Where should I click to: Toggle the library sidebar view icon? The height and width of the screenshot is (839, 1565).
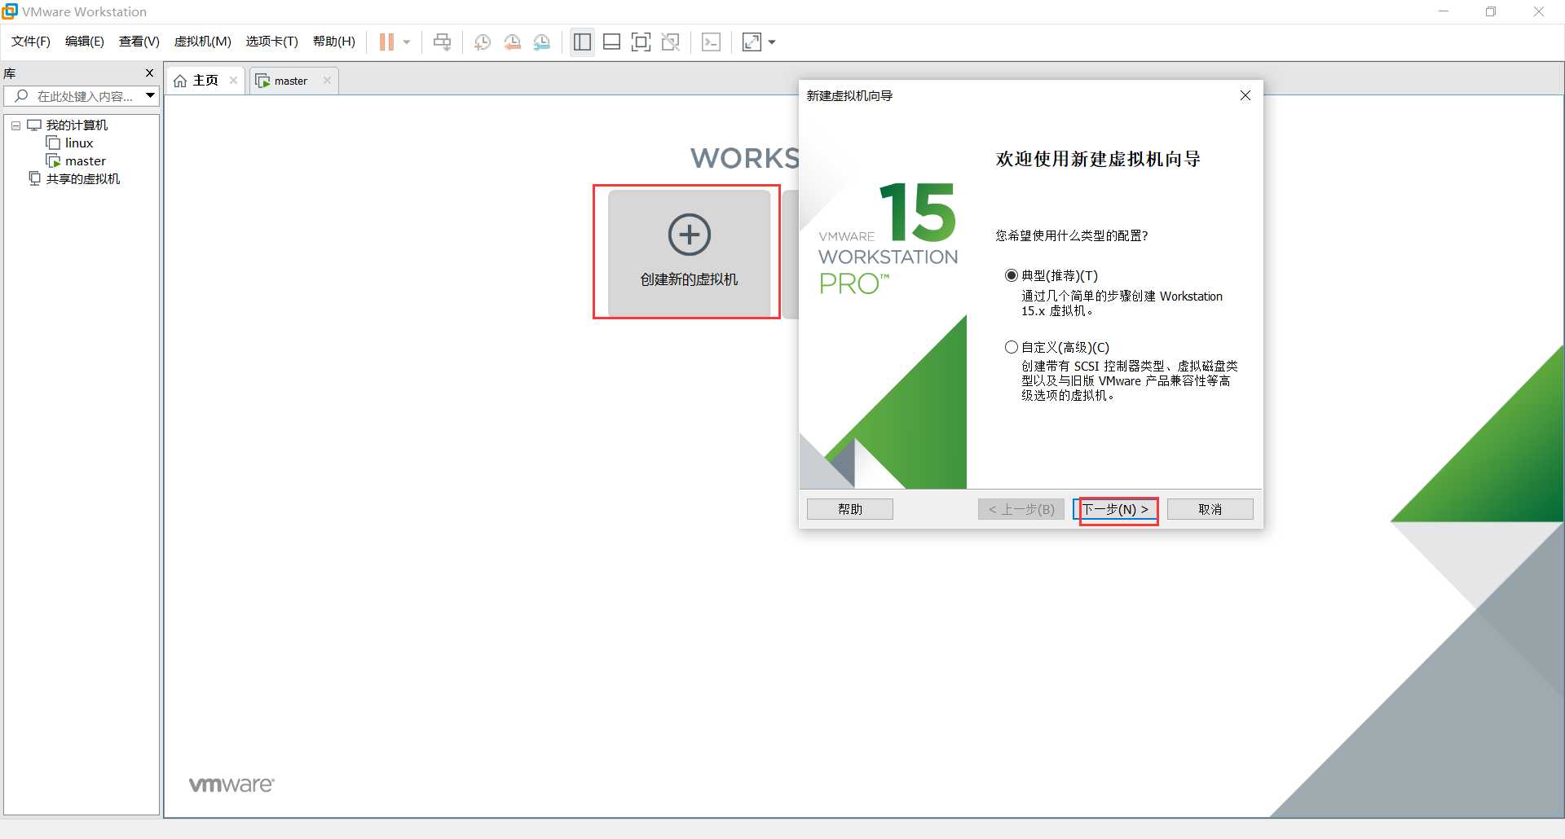582,42
